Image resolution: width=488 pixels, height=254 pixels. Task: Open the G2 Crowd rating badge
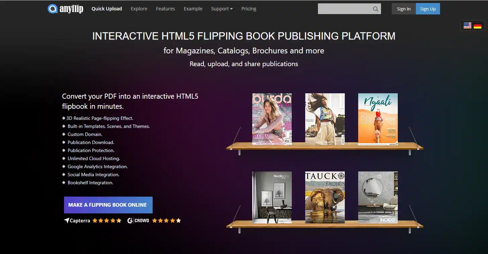click(154, 220)
